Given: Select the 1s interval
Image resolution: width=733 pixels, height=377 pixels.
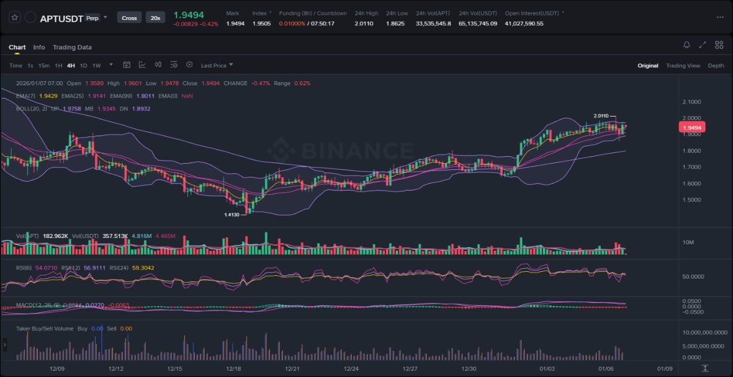Looking at the screenshot, I should tap(30, 66).
